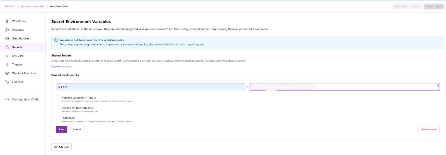Viewport: 446px width, 155px height.
Task: Click the Secrets lock icon
Action: [x=7, y=47]
